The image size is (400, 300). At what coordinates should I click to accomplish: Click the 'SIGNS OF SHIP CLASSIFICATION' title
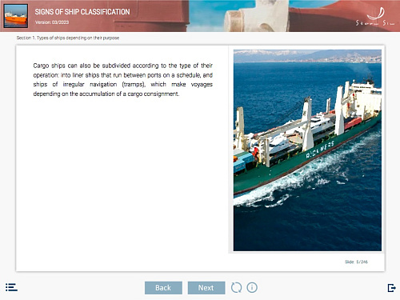tap(82, 12)
